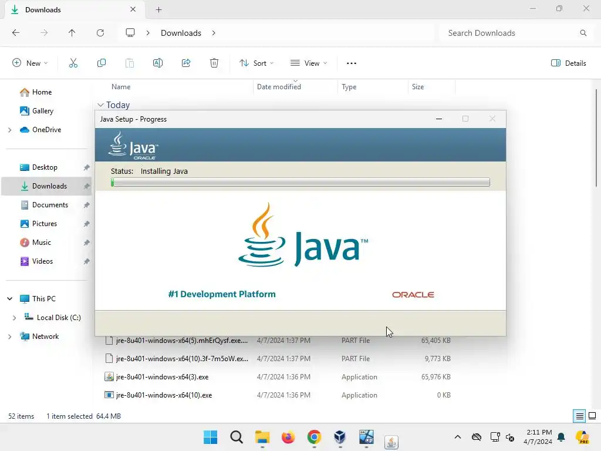Click the search magnifier in Search Downloads

pyautogui.click(x=583, y=33)
